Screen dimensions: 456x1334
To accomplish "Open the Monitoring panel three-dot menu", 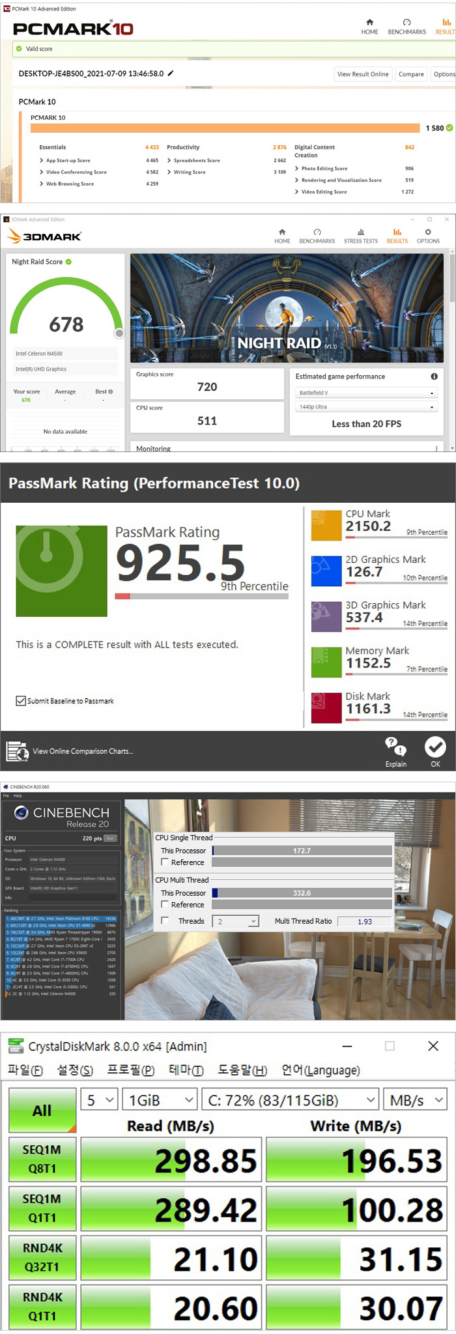I will (x=436, y=448).
